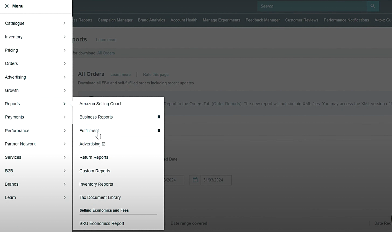Expand the Catalogue submenu chevron

click(64, 23)
